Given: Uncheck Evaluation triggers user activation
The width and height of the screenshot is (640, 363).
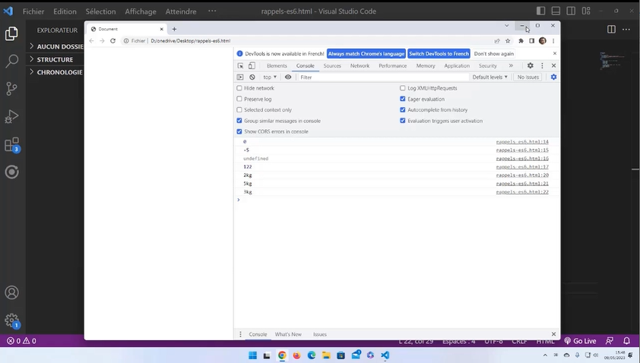Looking at the screenshot, I should 402,121.
